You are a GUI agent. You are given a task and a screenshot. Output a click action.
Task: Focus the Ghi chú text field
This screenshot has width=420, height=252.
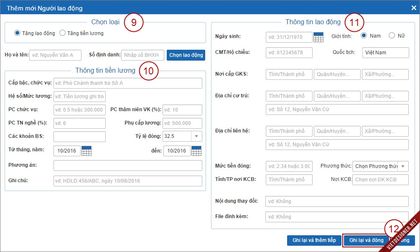127,181
